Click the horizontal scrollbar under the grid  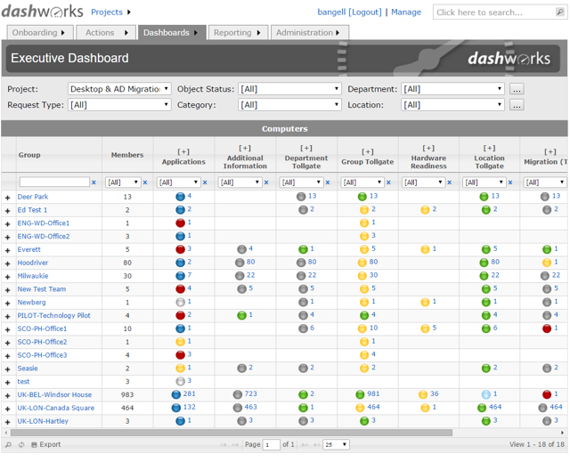(232, 433)
